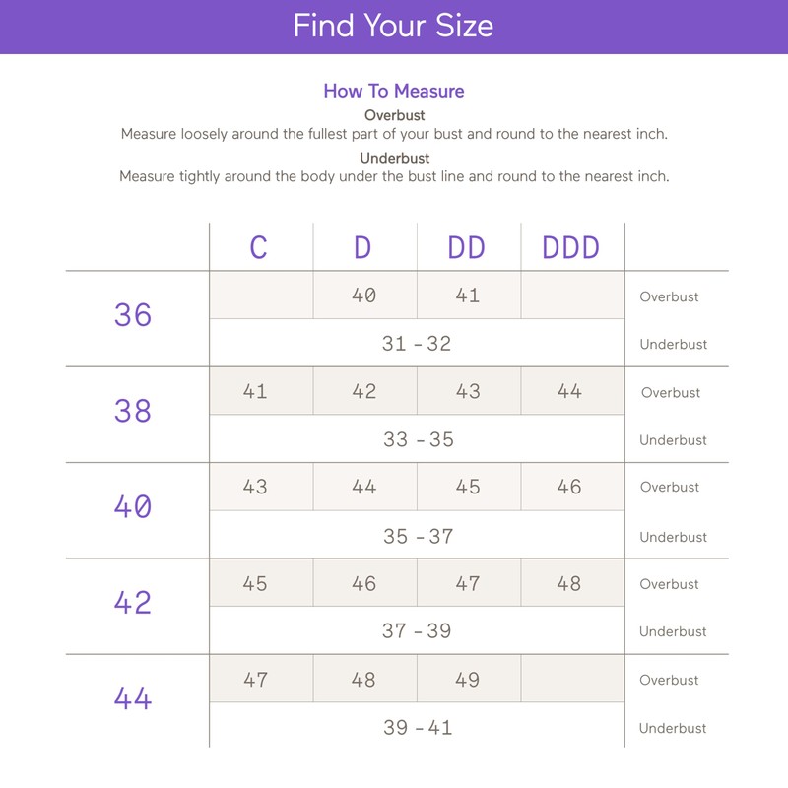Image resolution: width=788 pixels, height=788 pixels.
Task: Choose the band size 38 row label
Action: [133, 411]
